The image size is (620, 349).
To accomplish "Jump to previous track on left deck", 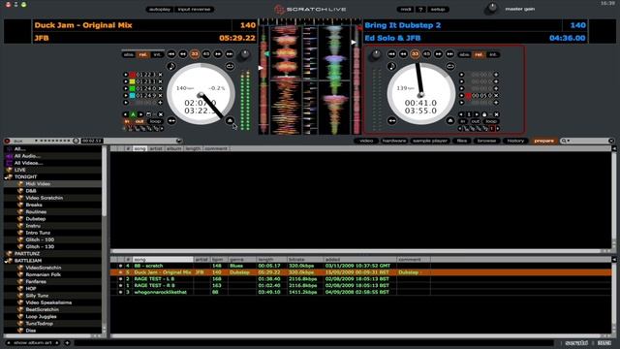I will [171, 54].
